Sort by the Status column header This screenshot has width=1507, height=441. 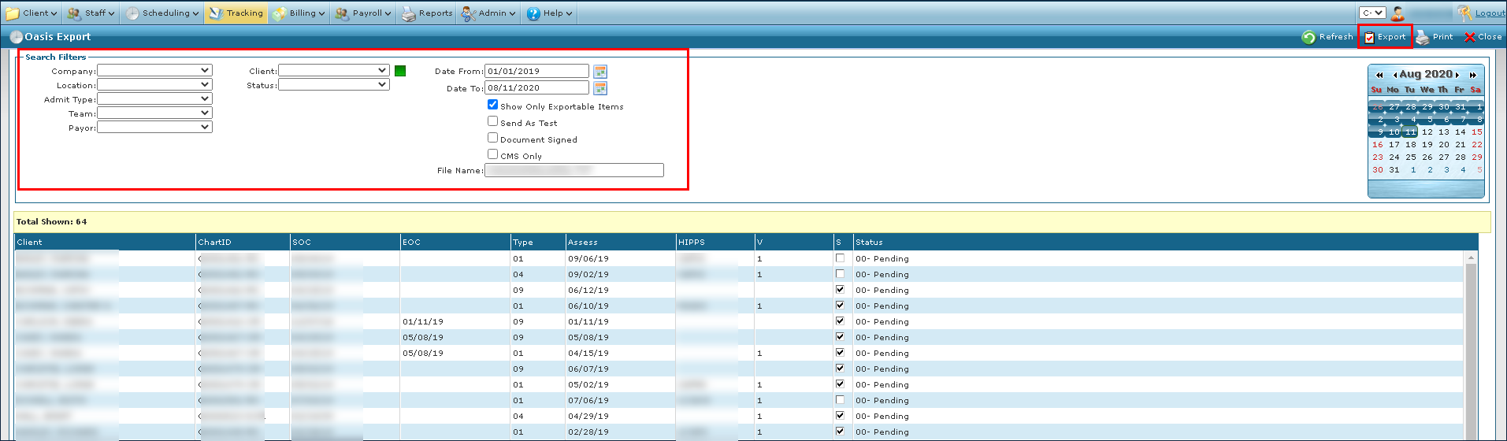coord(1165,242)
